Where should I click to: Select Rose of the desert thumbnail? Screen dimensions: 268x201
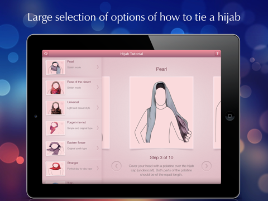point(55,88)
